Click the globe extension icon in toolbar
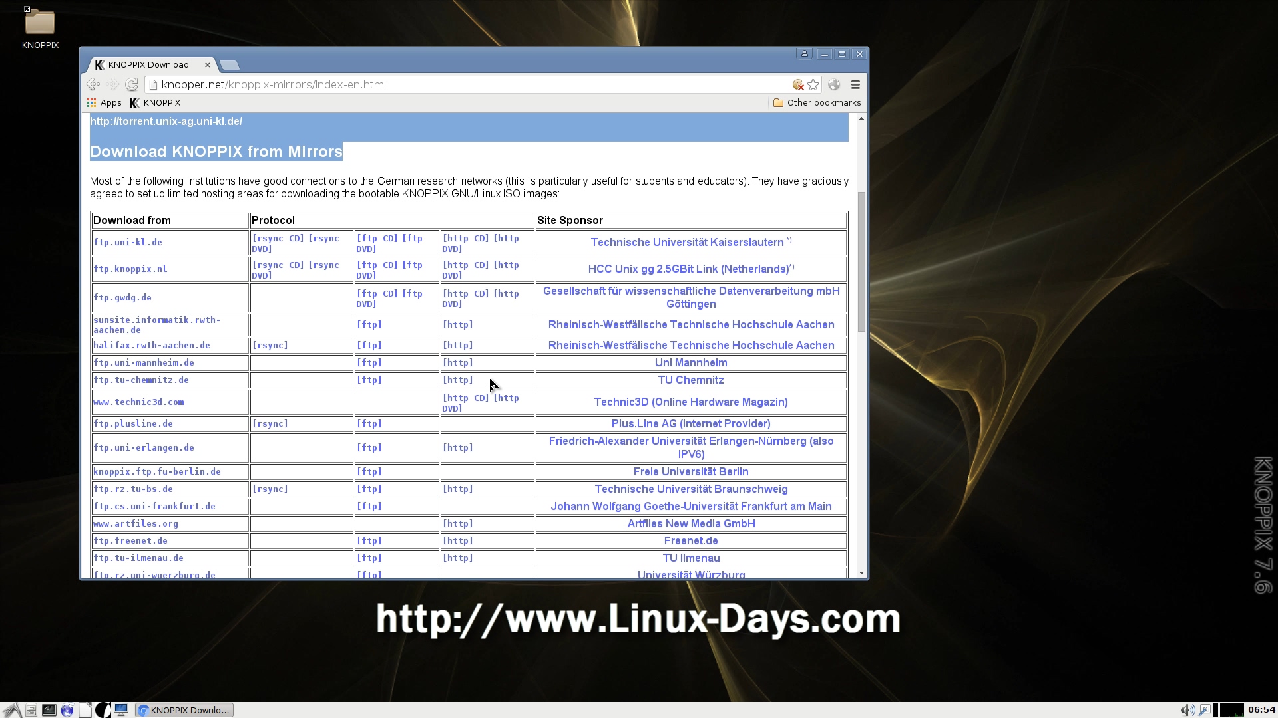Viewport: 1278px width, 718px height. tap(834, 84)
